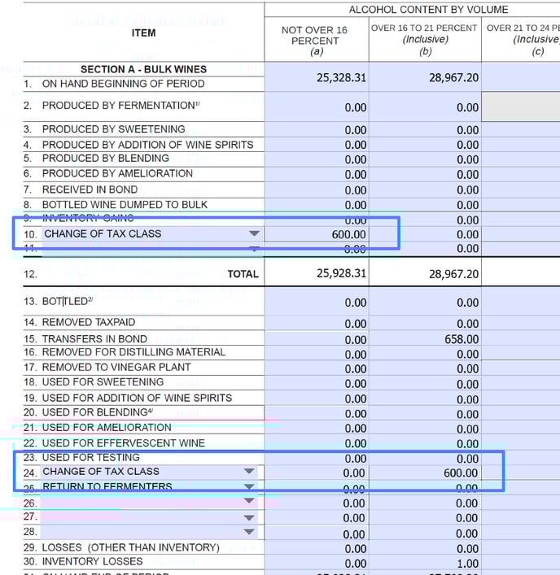Viewport: 560px width, 575px height.
Task: Select the 658.00 Transfers in Bond field
Action: click(x=425, y=339)
